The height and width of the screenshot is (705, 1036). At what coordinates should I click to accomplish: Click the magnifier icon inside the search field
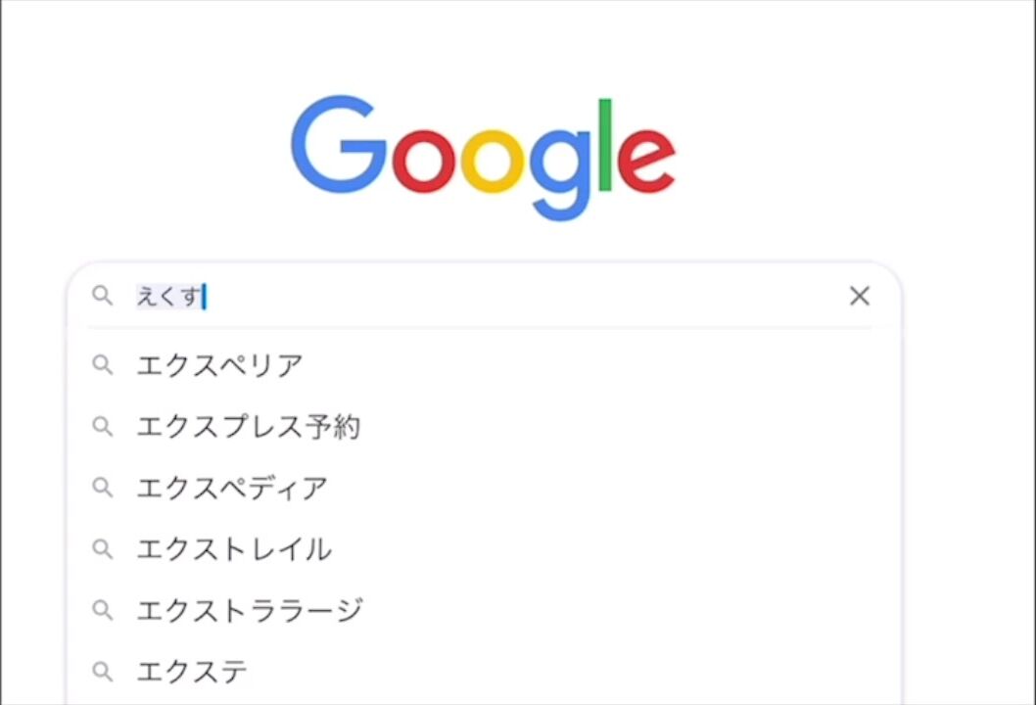click(102, 296)
